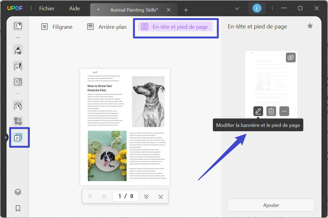
Task: Open the reader view icon at sidebar top
Action: click(x=18, y=26)
